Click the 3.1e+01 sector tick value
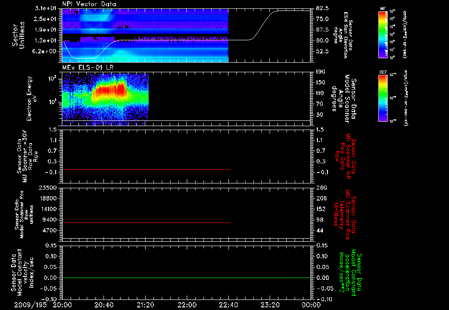This screenshot has width=449, height=310. [46, 8]
